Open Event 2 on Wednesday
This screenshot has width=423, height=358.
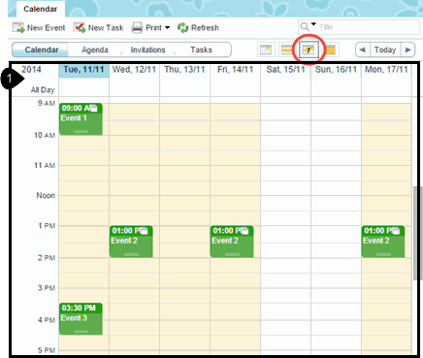(131, 242)
